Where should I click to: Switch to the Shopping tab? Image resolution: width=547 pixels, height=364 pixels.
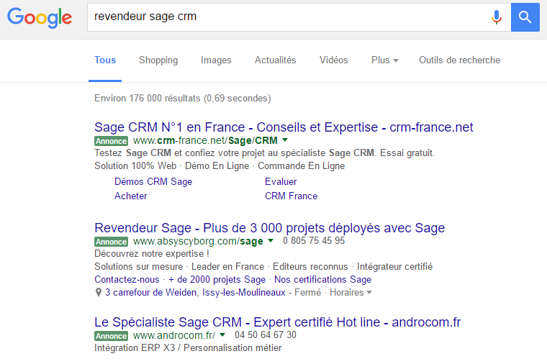[158, 60]
